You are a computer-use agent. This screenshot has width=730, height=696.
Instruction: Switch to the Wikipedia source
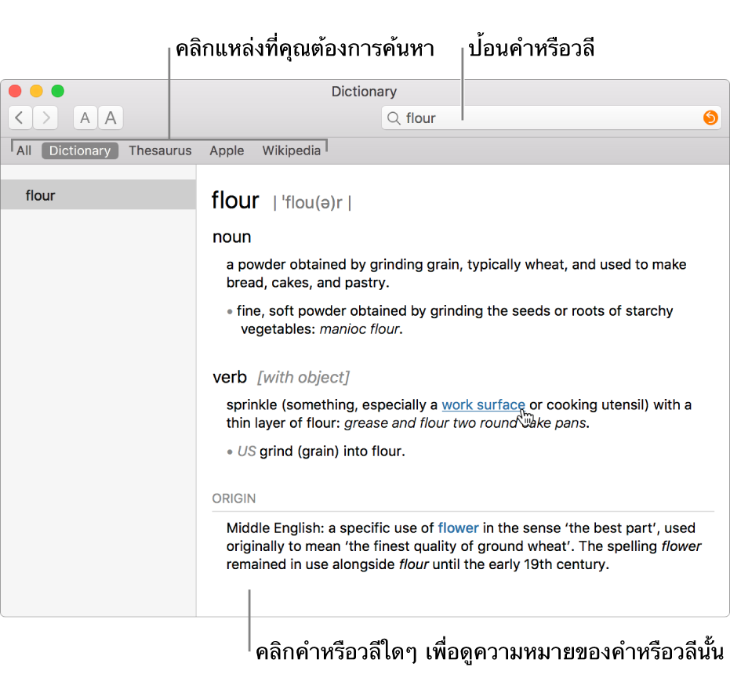pyautogui.click(x=292, y=150)
